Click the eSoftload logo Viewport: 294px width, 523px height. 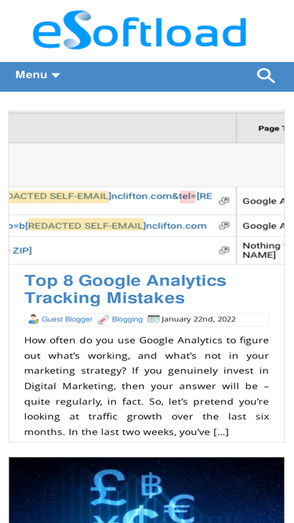coord(140,30)
